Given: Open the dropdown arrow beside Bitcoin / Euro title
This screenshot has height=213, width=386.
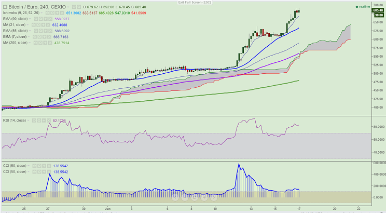Looking at the screenshot, I should [67, 6].
